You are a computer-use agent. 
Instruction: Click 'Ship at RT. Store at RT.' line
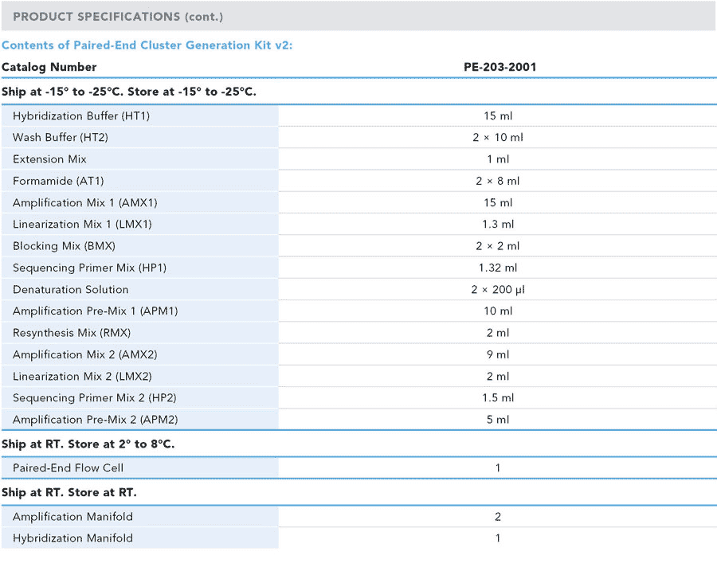[x=69, y=493]
